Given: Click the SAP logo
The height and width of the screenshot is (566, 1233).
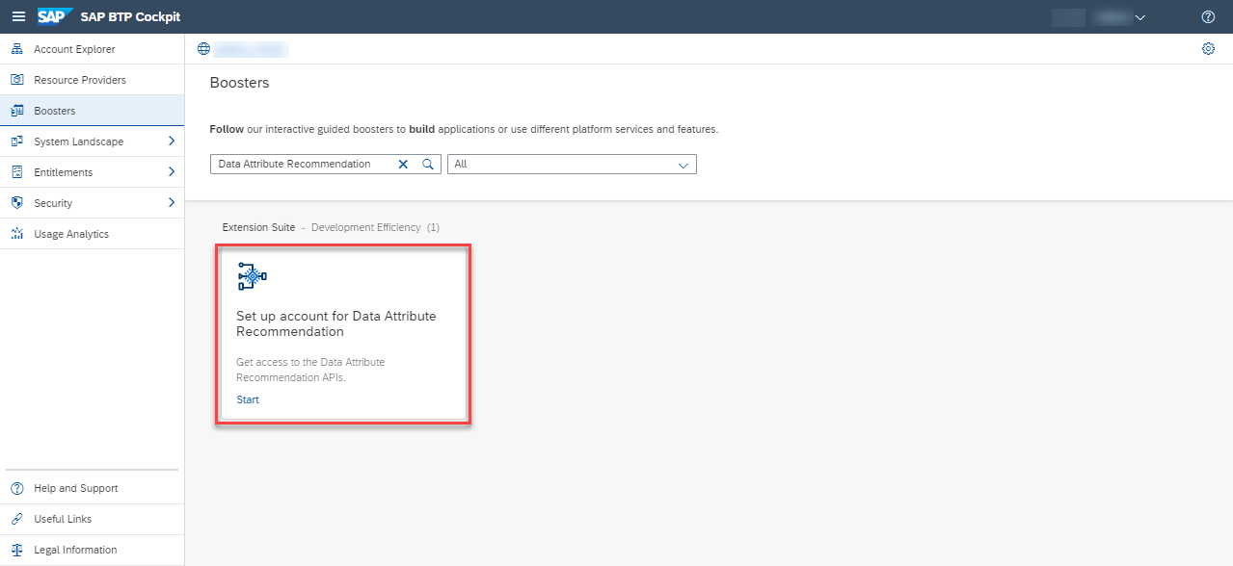Looking at the screenshot, I should coord(56,16).
